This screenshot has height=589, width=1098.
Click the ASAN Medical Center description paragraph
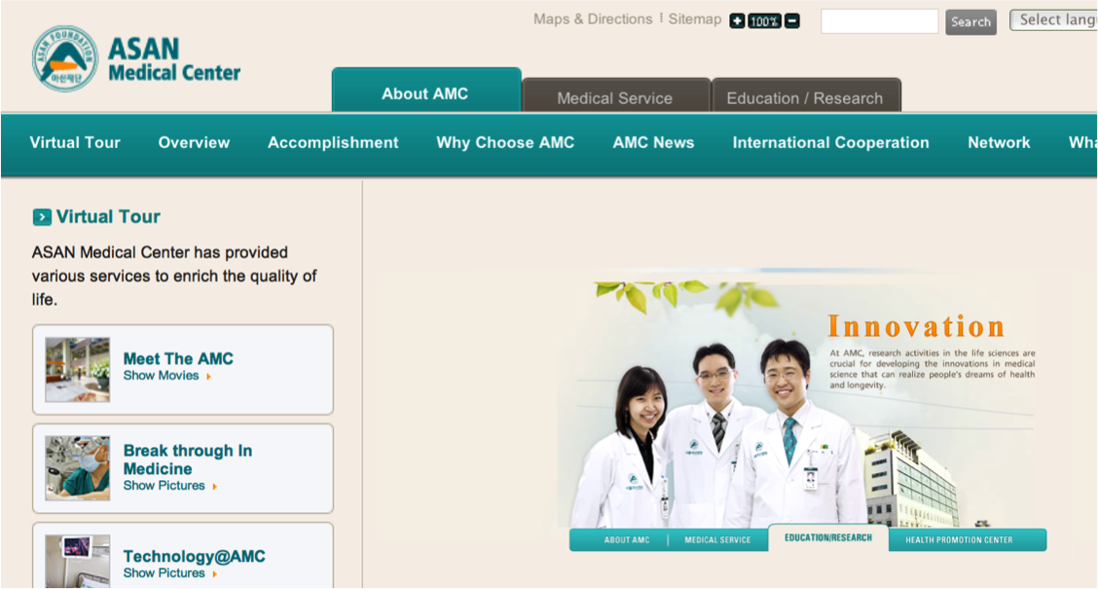pos(174,276)
